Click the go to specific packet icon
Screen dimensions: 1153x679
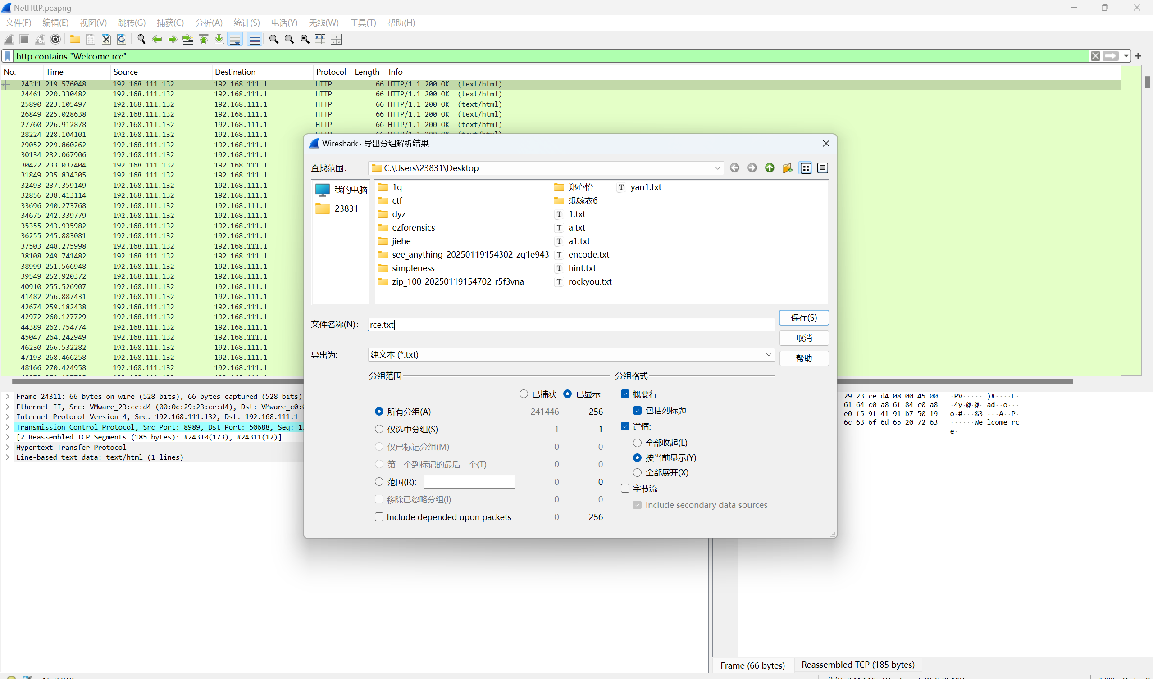tap(188, 39)
